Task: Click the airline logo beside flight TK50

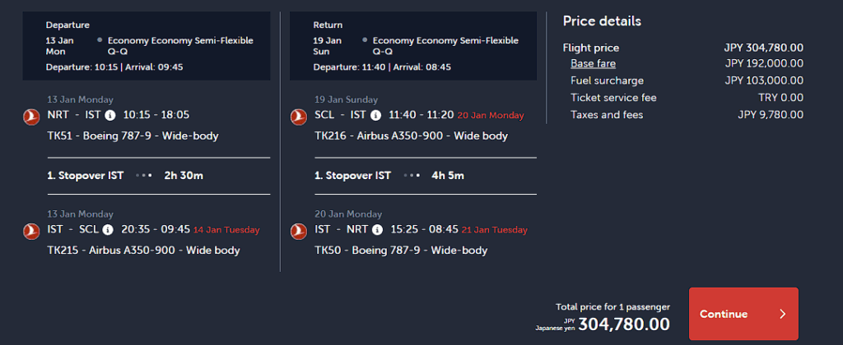Action: point(299,232)
